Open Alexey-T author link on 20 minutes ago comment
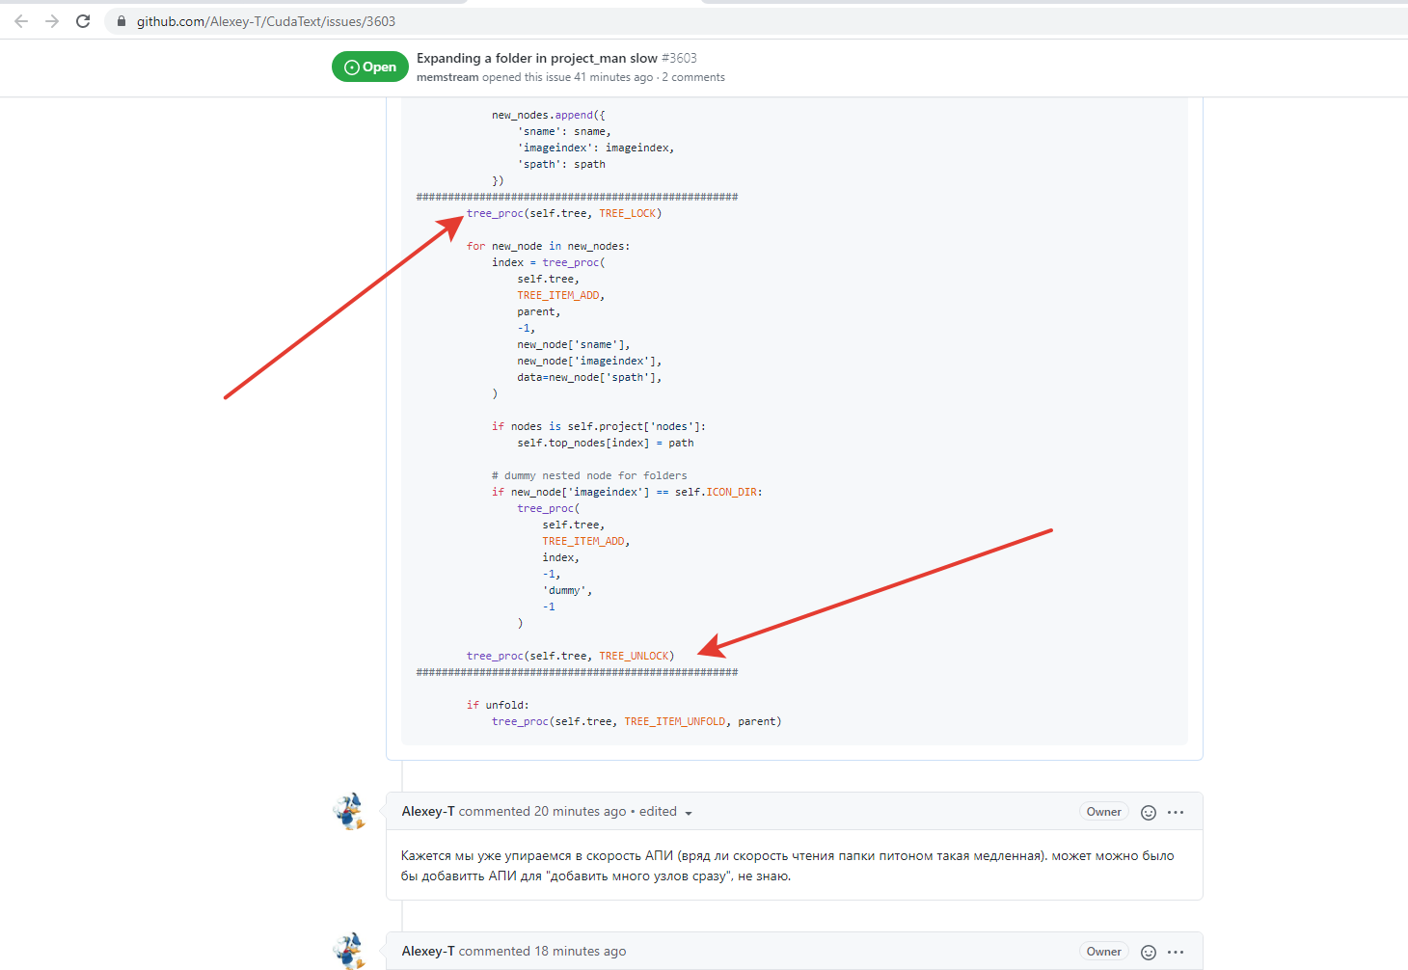The height and width of the screenshot is (970, 1408). 428,811
